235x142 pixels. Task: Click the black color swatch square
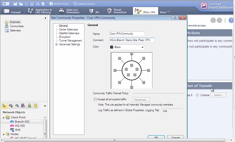click(111, 47)
